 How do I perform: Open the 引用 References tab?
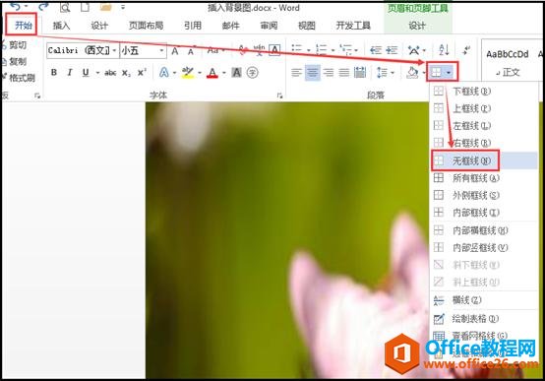click(193, 26)
